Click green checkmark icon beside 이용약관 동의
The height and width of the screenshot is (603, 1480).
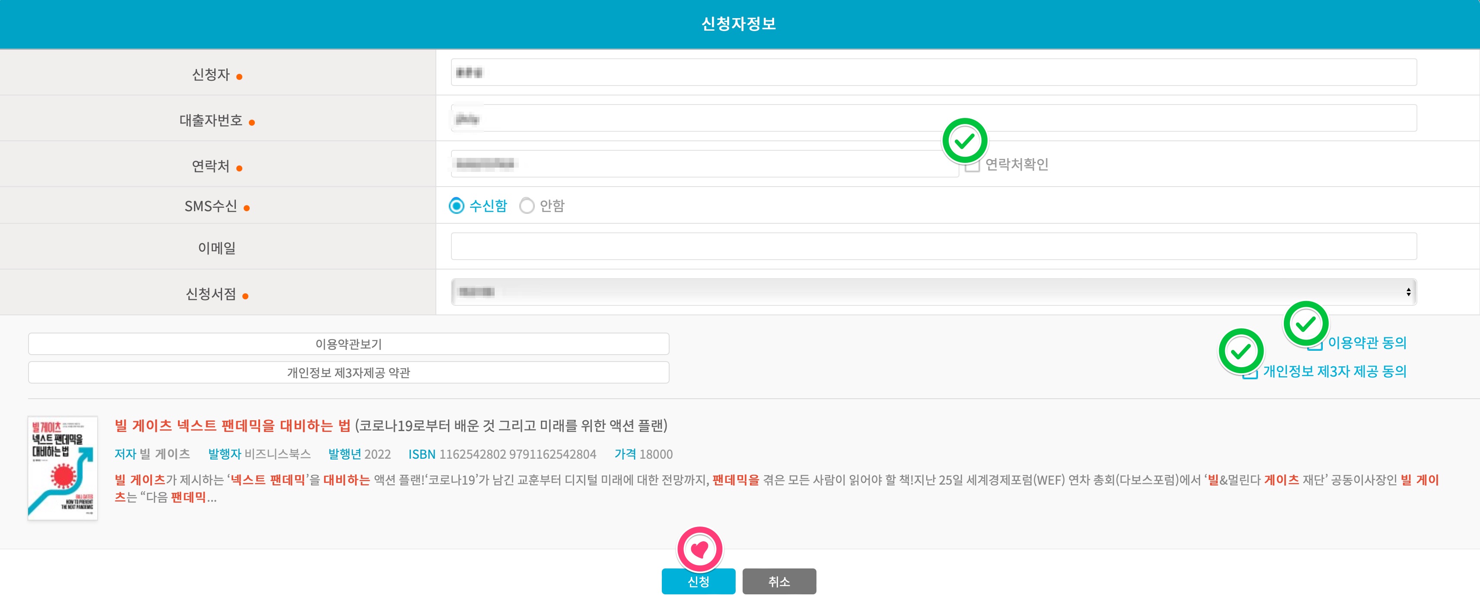click(1305, 324)
